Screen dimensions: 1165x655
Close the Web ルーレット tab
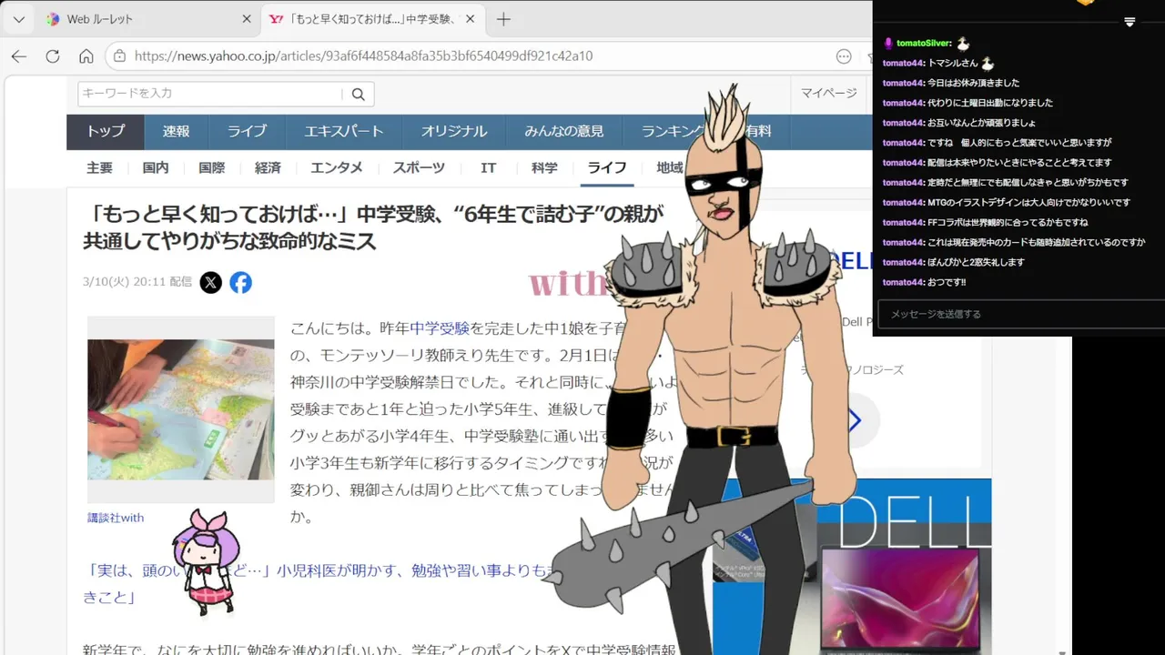[x=247, y=19]
